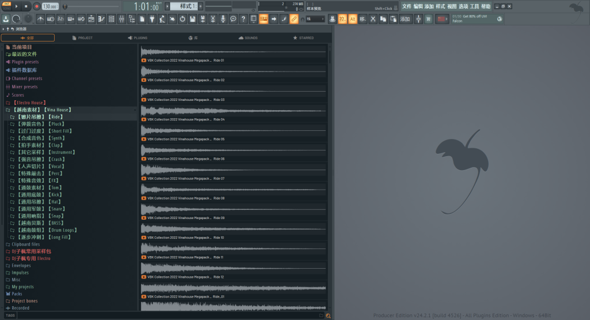Screen dimensions: 590x320
Task: Open the 帮助 menu
Action: click(x=486, y=6)
